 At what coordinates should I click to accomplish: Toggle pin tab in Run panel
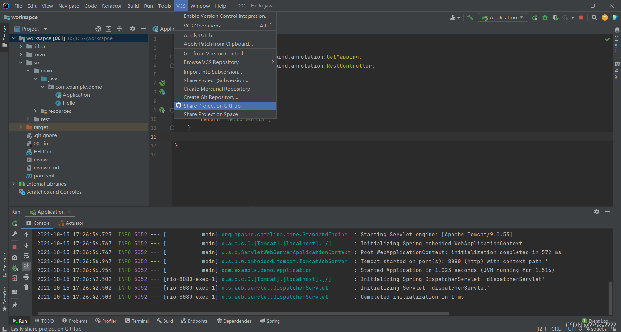tap(15, 305)
